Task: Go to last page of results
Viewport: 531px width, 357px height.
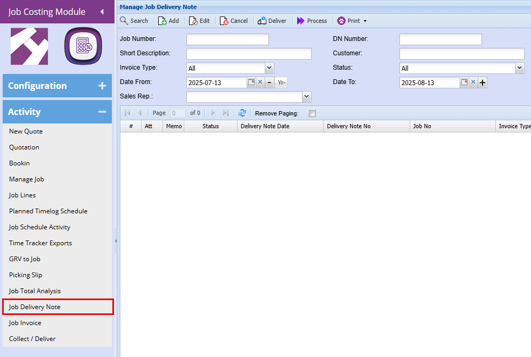Action: coord(225,113)
